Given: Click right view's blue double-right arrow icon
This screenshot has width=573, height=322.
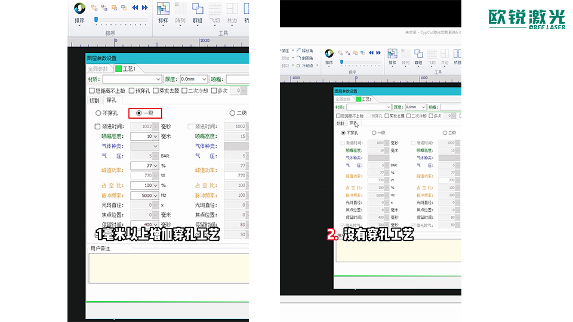Looking at the screenshot, I should click(x=378, y=53).
